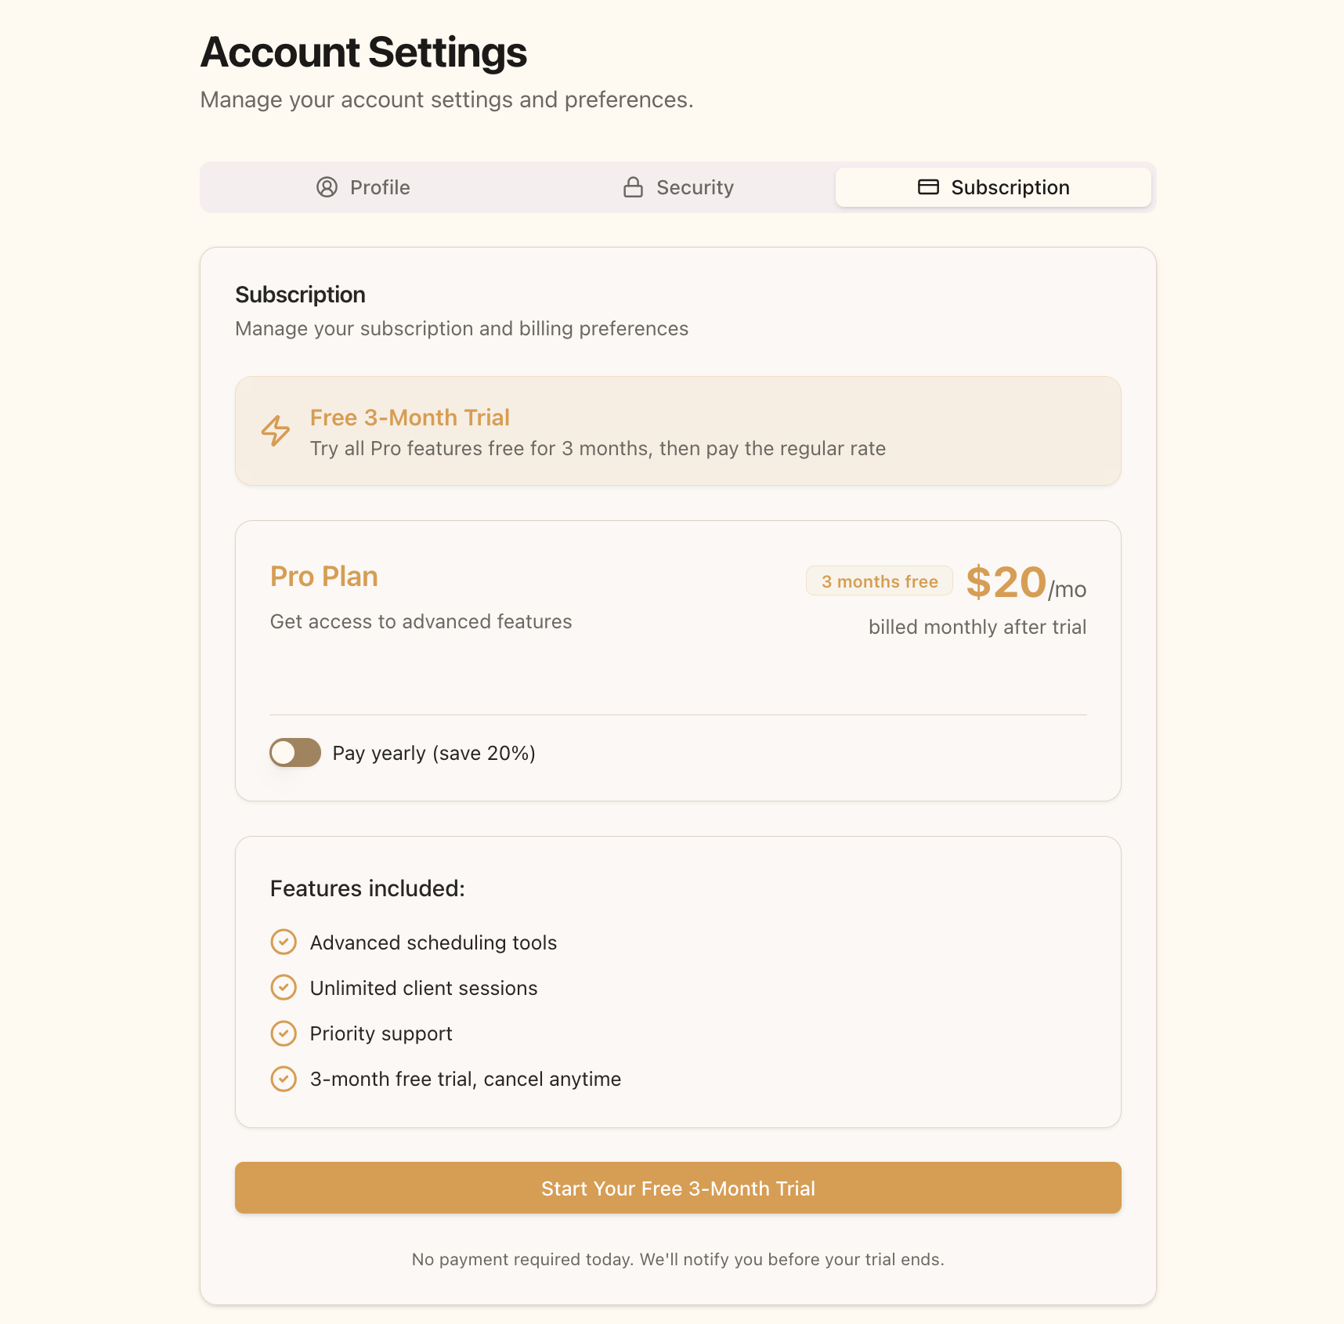This screenshot has height=1324, width=1344.
Task: Click the checkmark beside Priority support
Action: point(284,1033)
